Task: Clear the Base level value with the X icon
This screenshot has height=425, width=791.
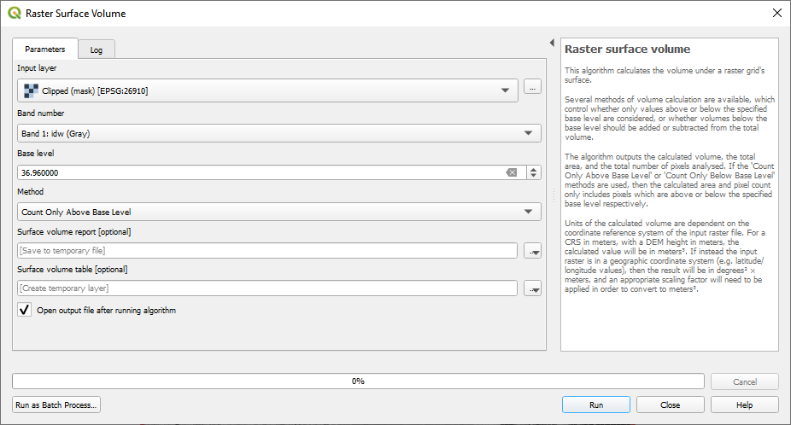Action: tap(512, 172)
